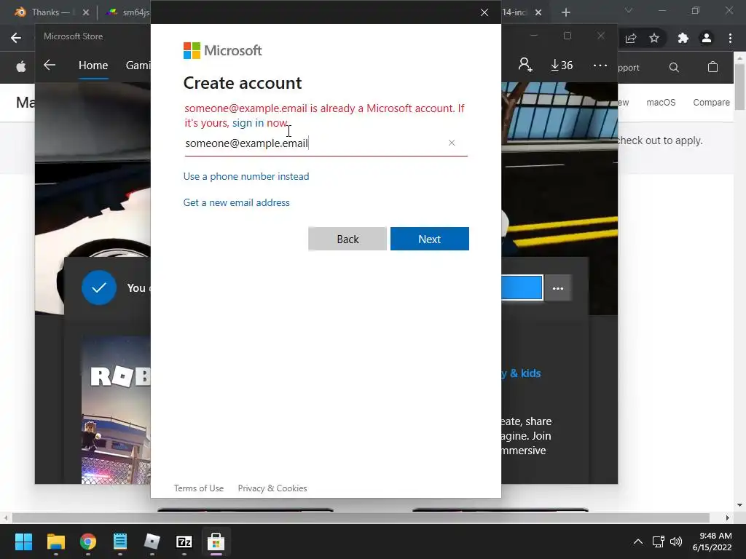
Task: Select the Gaming tab in Microsoft Store
Action: [138, 65]
